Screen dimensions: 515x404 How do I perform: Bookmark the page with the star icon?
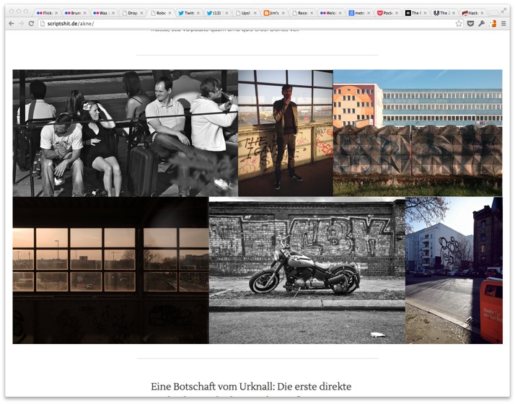tap(459, 24)
